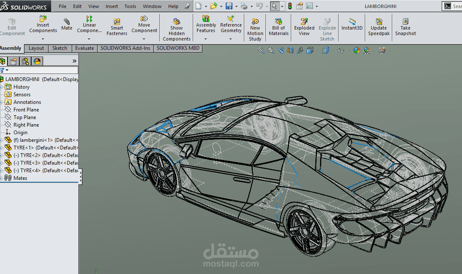Screen dimensions: 462x274
Task: Open the FeatureManager design tree tab
Action: [3, 61]
